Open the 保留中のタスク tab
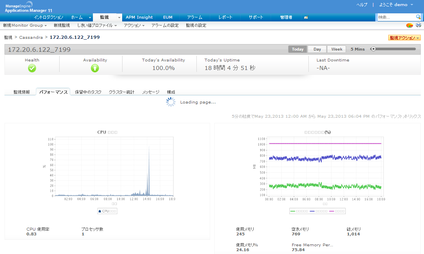The width and height of the screenshot is (424, 254). tap(88, 92)
